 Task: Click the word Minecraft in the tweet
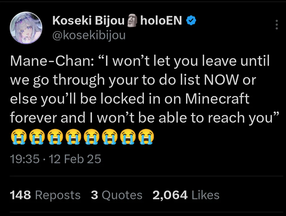218,99
